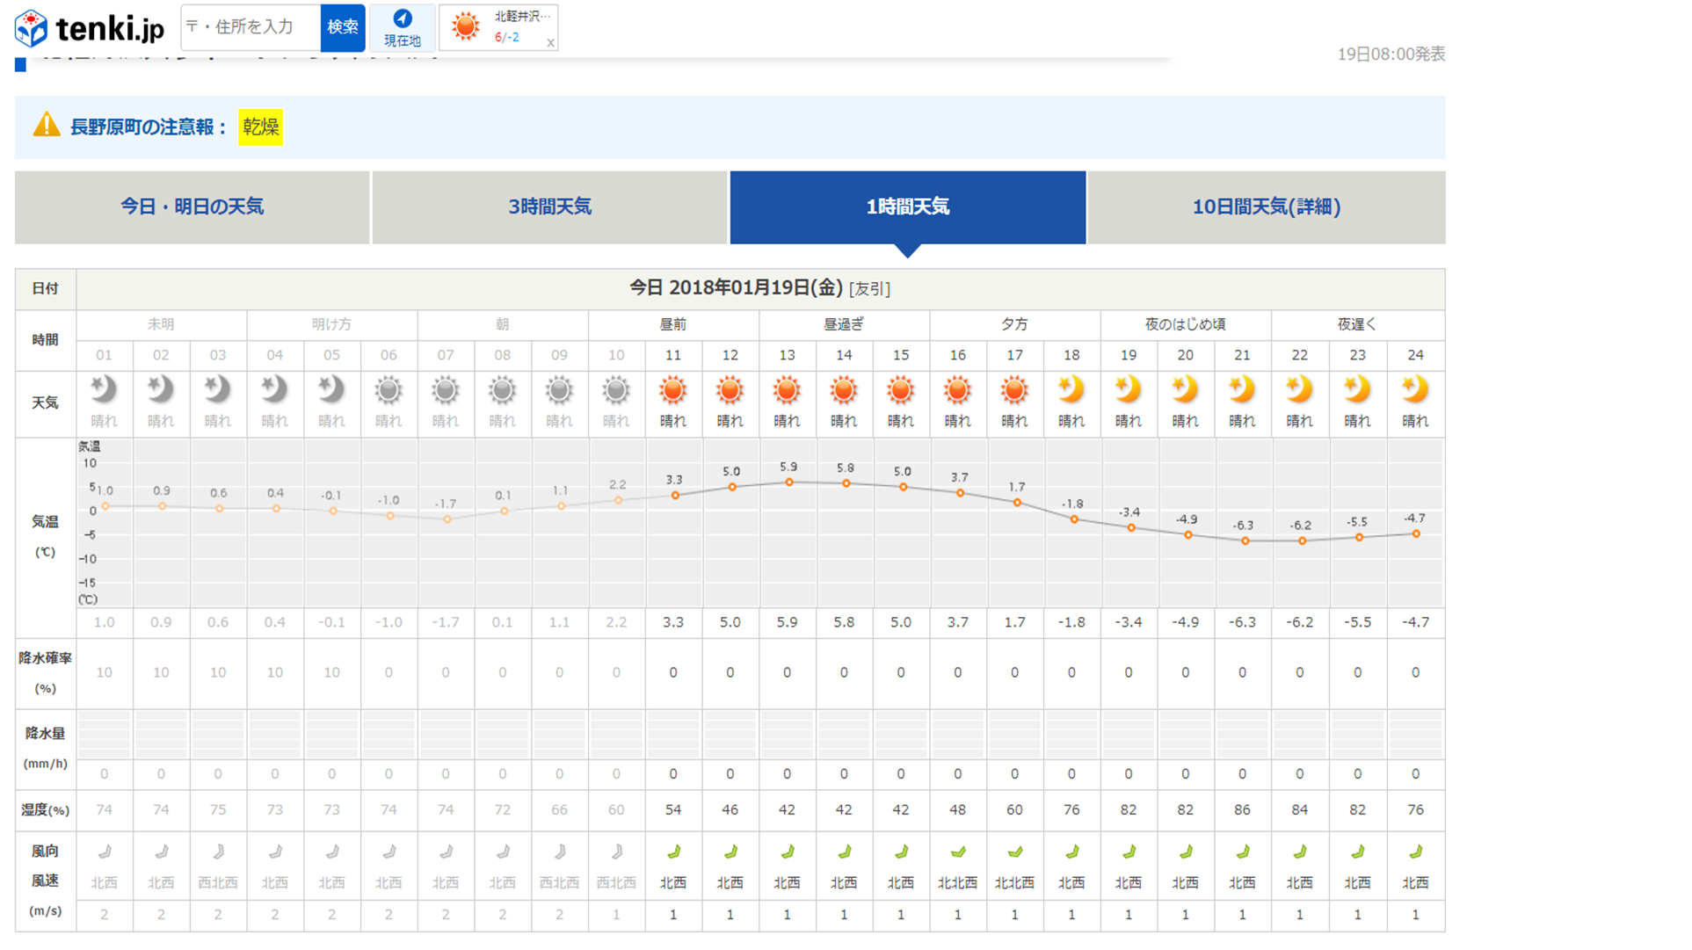Click temperature cell 5.9 in the value row
This screenshot has width=1692, height=950.
[787, 622]
